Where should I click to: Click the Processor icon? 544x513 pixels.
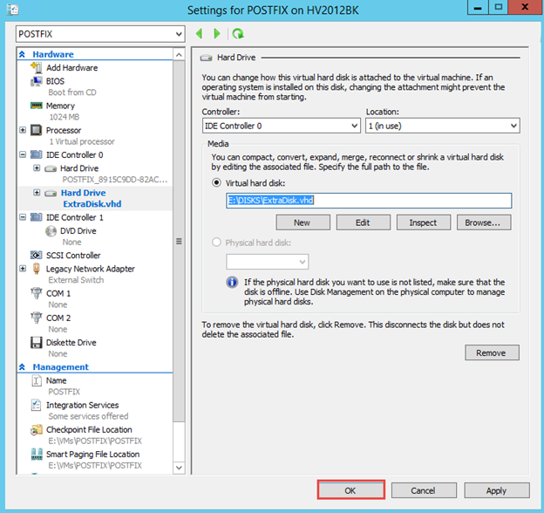point(36,130)
